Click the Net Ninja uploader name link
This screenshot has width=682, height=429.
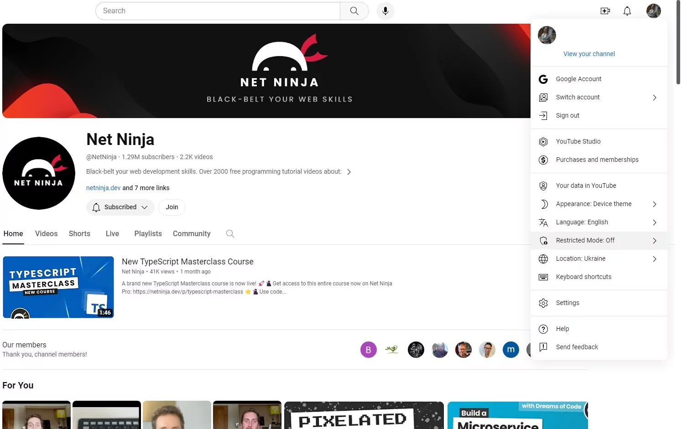tap(133, 272)
